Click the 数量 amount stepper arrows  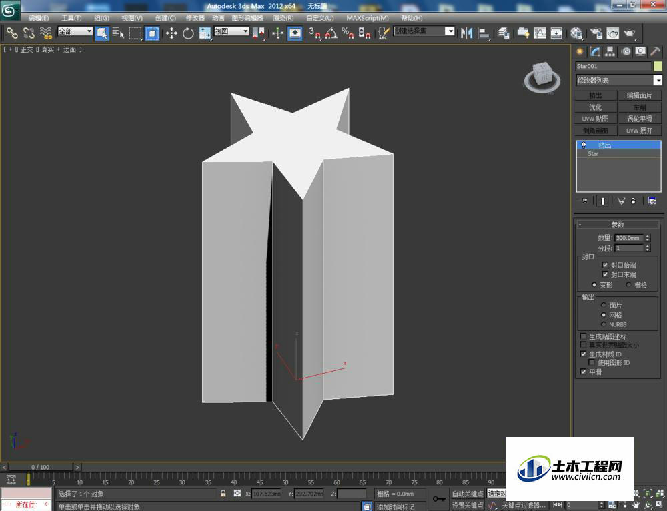coord(648,237)
